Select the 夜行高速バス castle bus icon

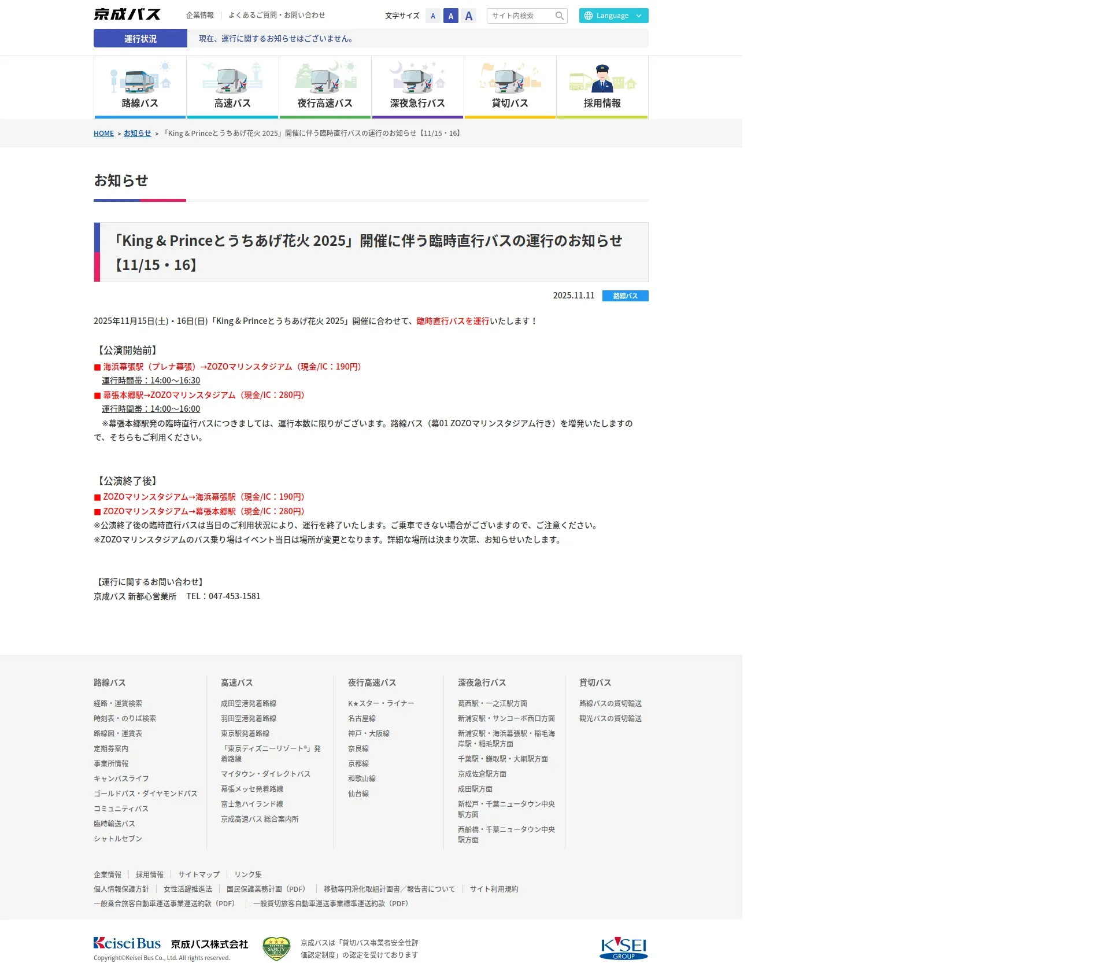(x=325, y=81)
